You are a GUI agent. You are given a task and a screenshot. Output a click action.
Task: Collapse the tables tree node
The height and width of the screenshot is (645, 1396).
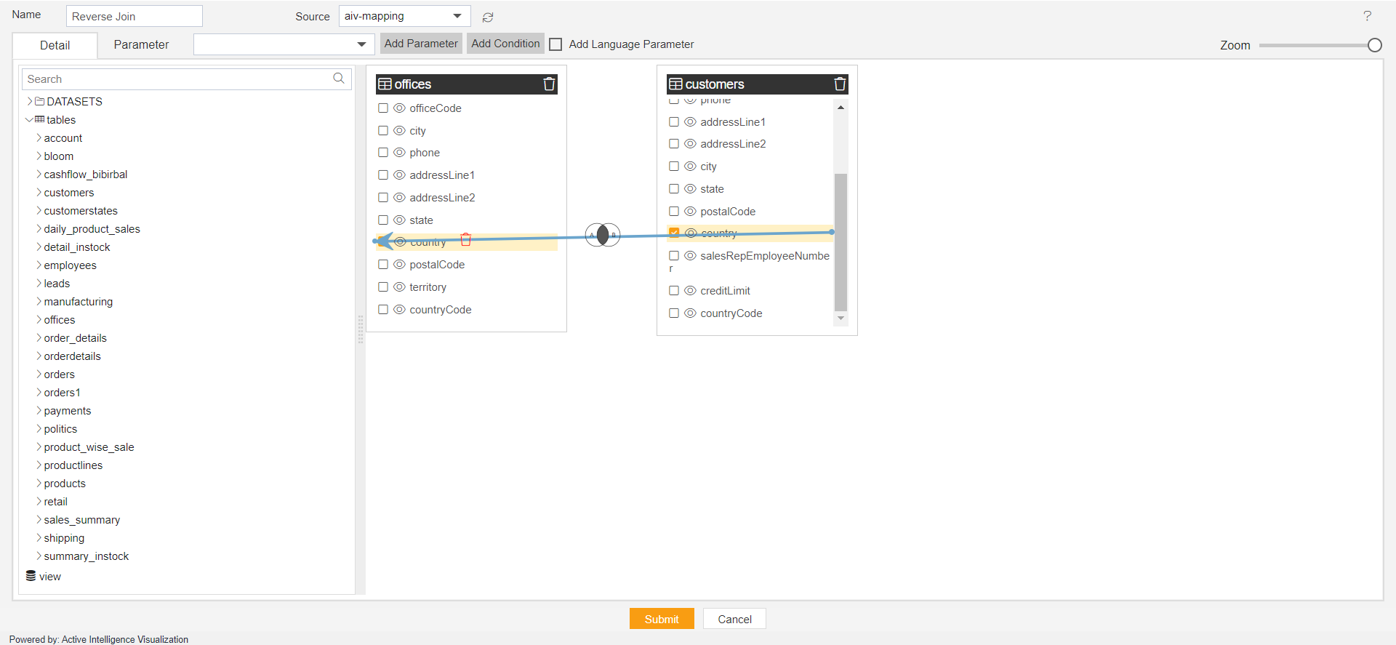(x=29, y=120)
